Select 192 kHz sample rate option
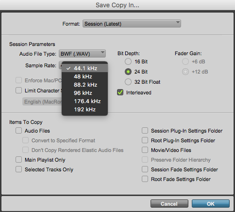Viewport: 235px width, 212px height. [x=84, y=109]
